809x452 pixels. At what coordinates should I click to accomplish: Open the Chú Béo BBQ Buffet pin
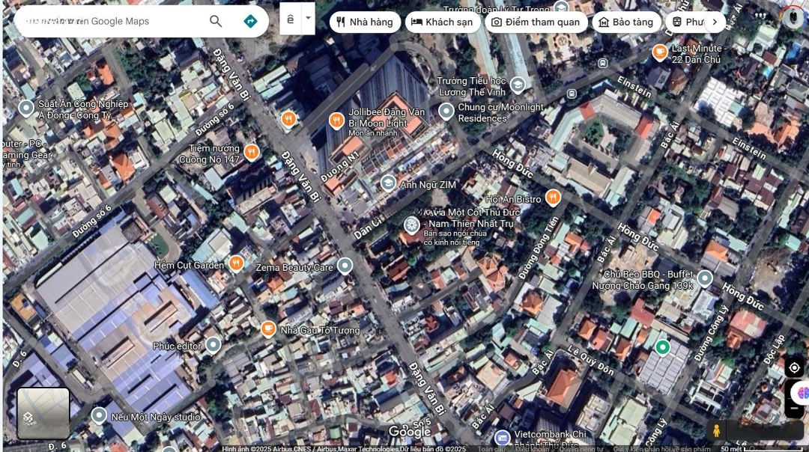click(704, 278)
